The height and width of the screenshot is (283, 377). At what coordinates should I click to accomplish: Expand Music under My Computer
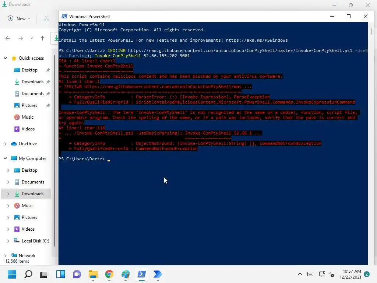click(8, 206)
